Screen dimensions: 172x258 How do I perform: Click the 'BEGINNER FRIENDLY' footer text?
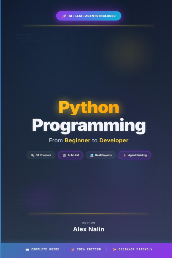(x=135, y=249)
